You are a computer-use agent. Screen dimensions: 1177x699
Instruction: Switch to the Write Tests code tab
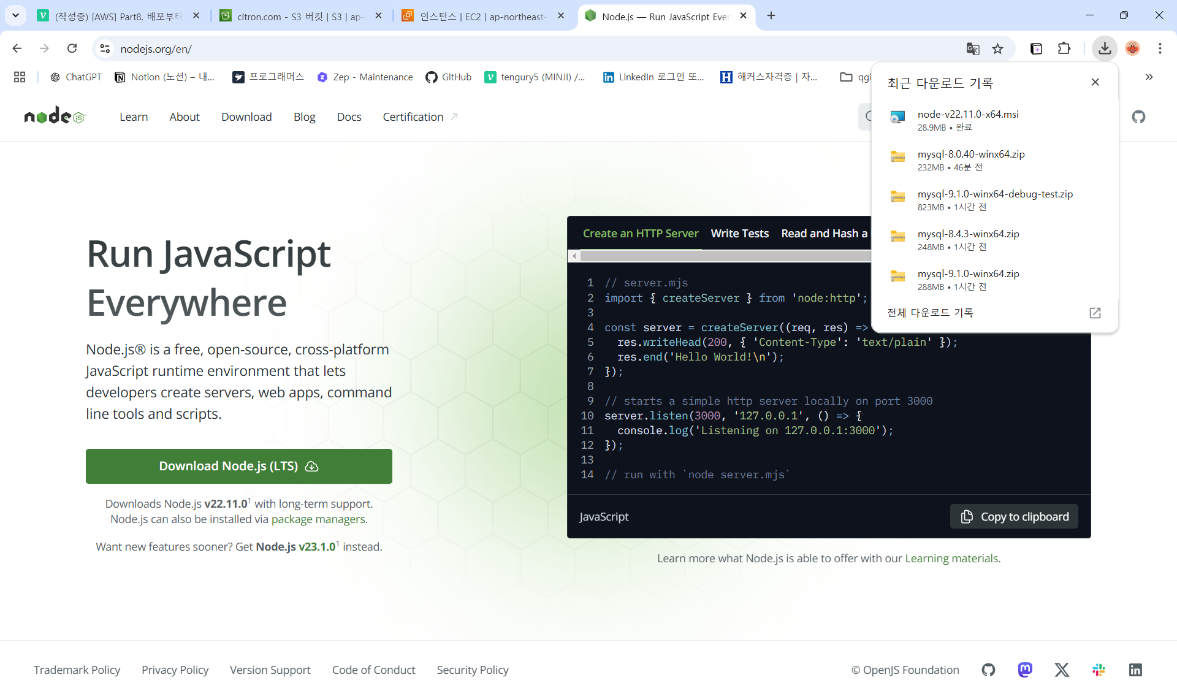(x=739, y=233)
